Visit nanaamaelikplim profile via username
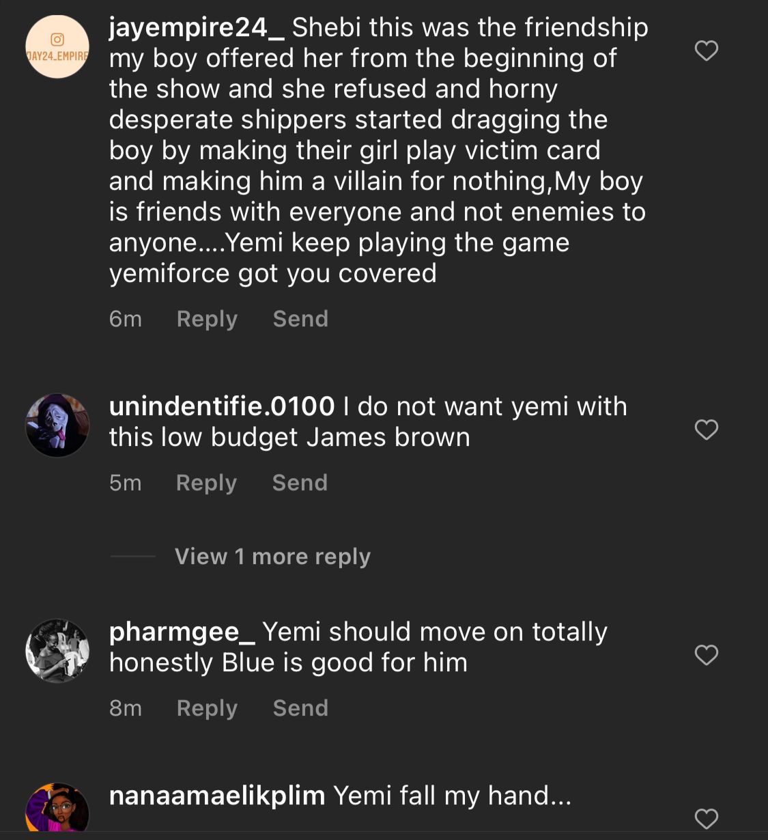Viewport: 768px width, 840px height. tap(217, 796)
